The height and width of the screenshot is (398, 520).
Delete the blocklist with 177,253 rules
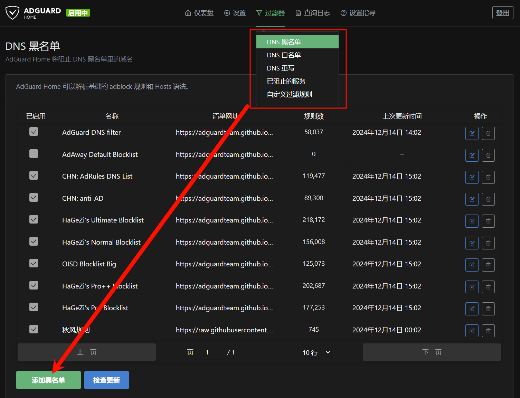(x=488, y=309)
